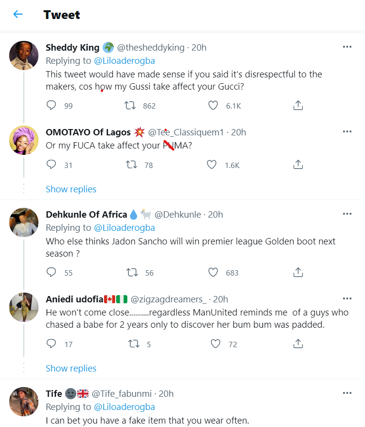Open Tife's profile picture

[x=24, y=402]
